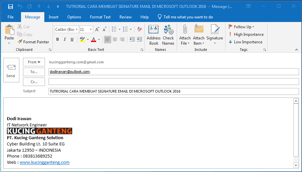Apply a bulleted list

click(114, 29)
